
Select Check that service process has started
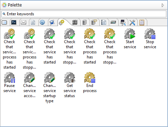point(10,49)
